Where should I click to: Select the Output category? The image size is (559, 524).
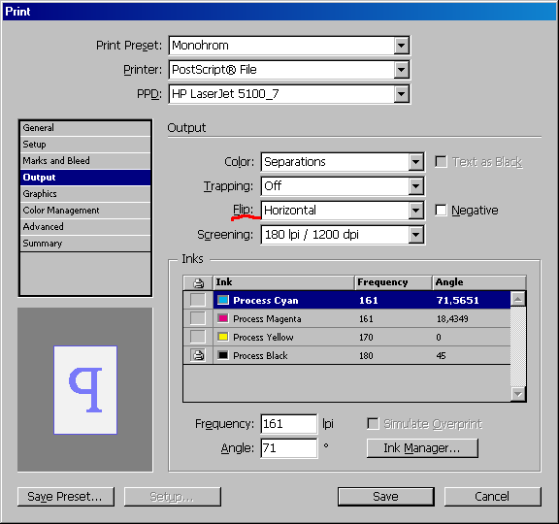pos(85,178)
